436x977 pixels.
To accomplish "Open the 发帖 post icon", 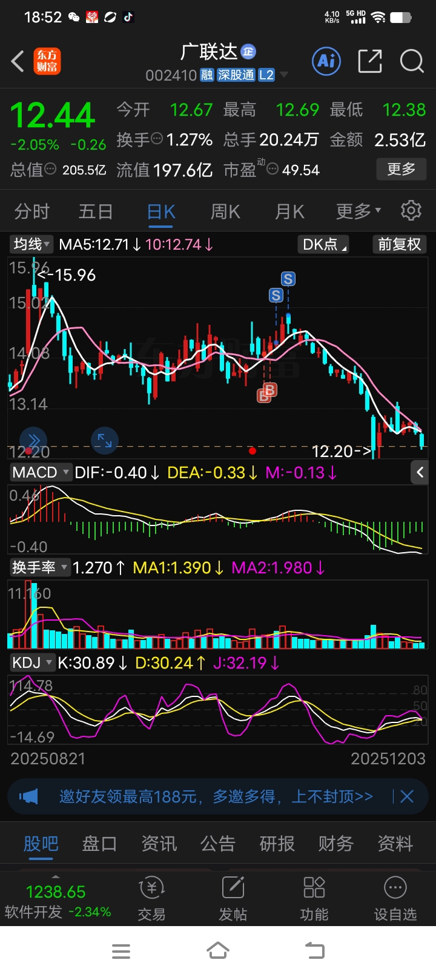I will (233, 898).
